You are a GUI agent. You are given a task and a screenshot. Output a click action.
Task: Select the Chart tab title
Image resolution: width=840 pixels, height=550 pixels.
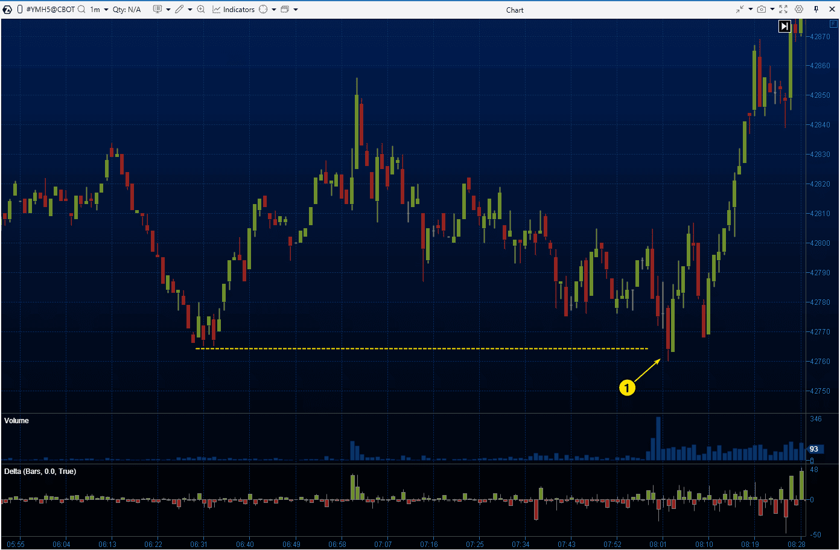click(x=514, y=9)
